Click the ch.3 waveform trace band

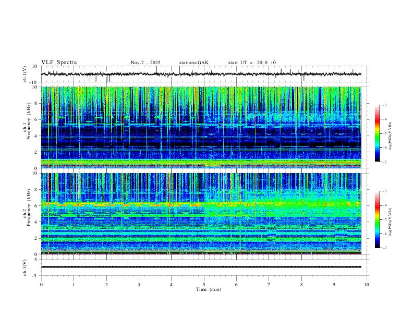click(201, 267)
